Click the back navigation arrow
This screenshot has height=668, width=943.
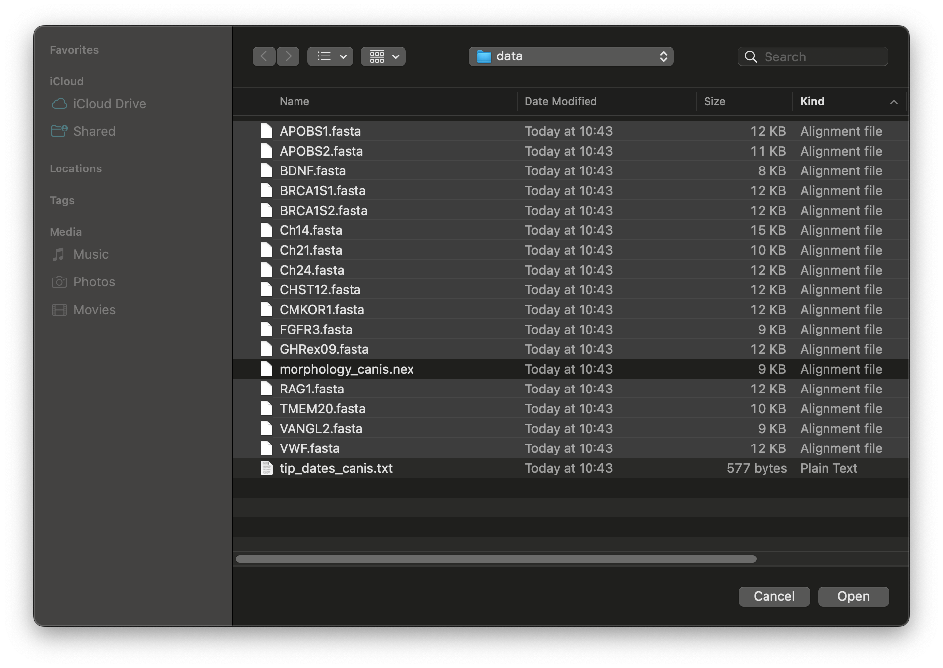point(264,56)
